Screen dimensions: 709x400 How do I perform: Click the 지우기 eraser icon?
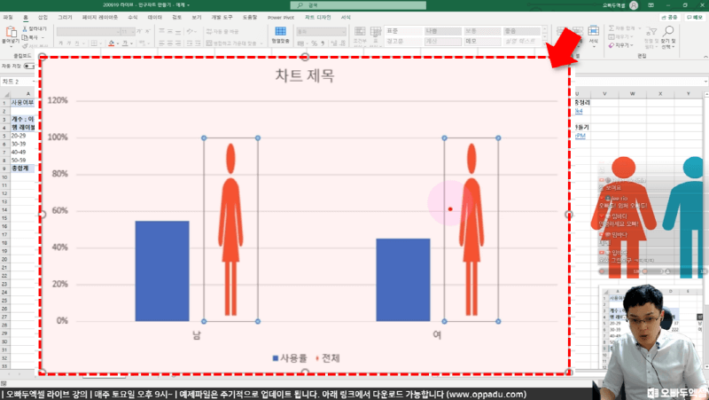(612, 45)
